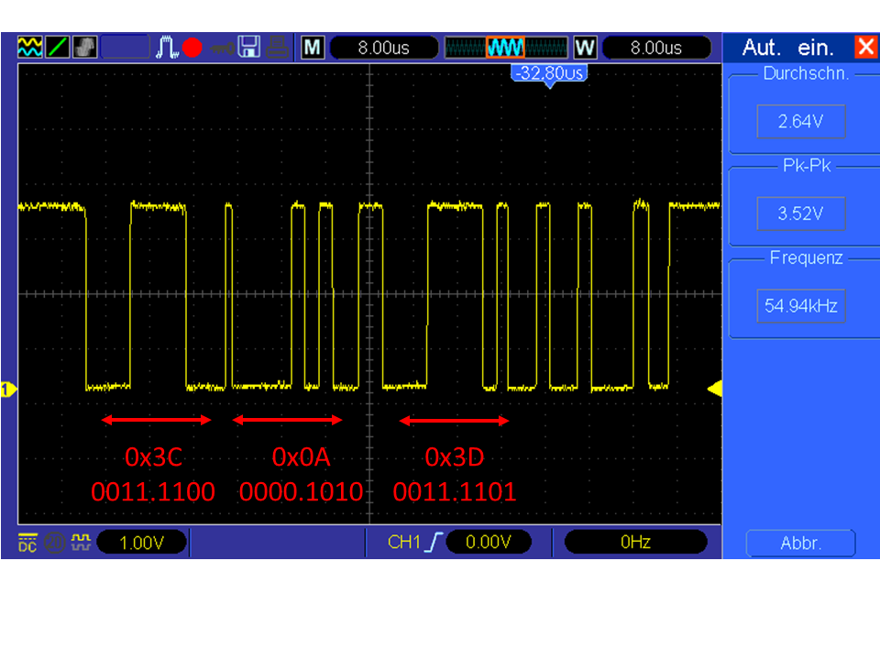The height and width of the screenshot is (660, 880).
Task: Click the printer icon
Action: [277, 47]
